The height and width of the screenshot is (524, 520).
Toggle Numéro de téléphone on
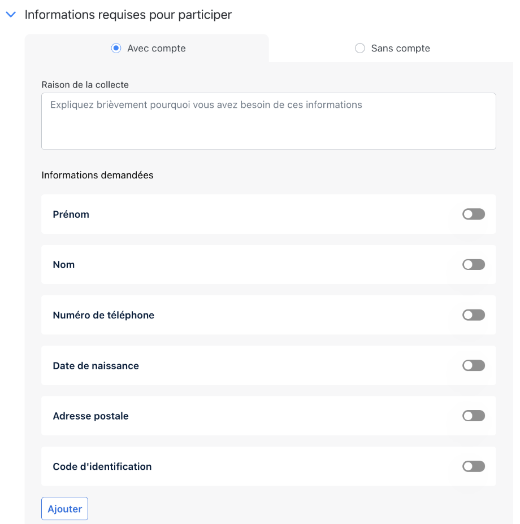point(473,315)
